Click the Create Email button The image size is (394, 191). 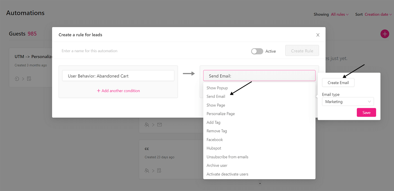pos(338,83)
